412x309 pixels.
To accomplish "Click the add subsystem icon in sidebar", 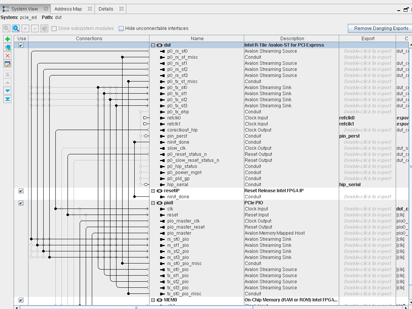I will [x=8, y=47].
